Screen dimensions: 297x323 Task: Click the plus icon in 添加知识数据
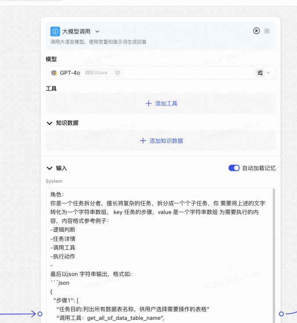click(143, 141)
